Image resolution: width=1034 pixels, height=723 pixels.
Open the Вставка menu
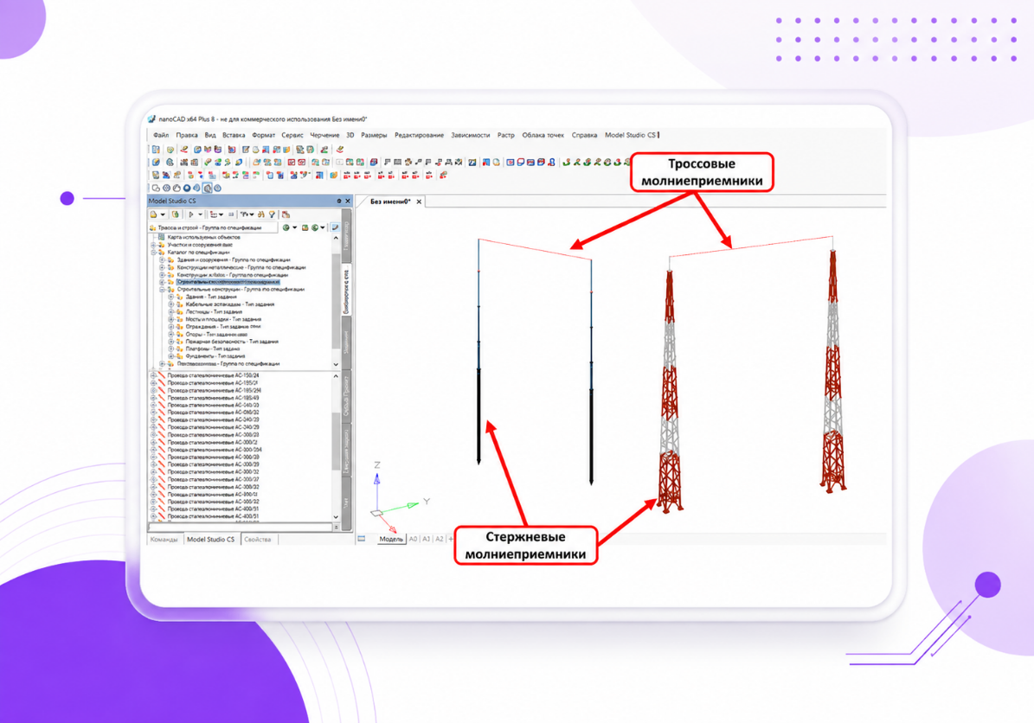tap(234, 135)
